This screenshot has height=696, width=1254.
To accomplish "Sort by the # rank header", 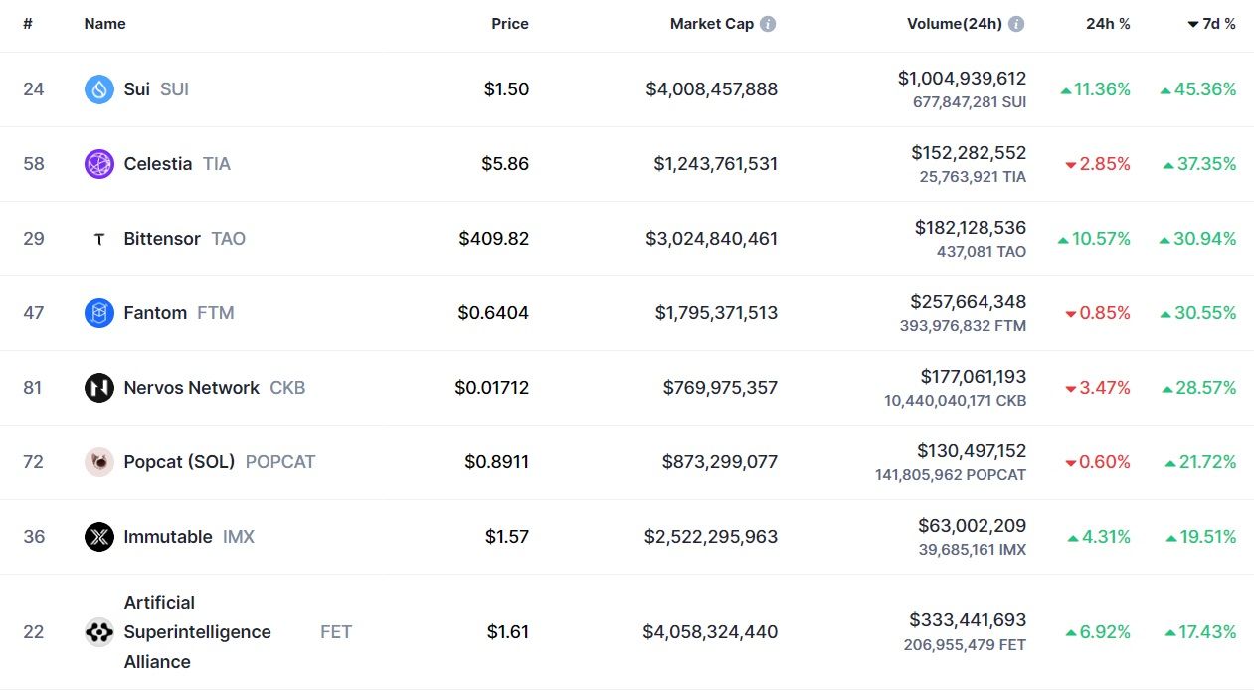I will click(x=28, y=24).
